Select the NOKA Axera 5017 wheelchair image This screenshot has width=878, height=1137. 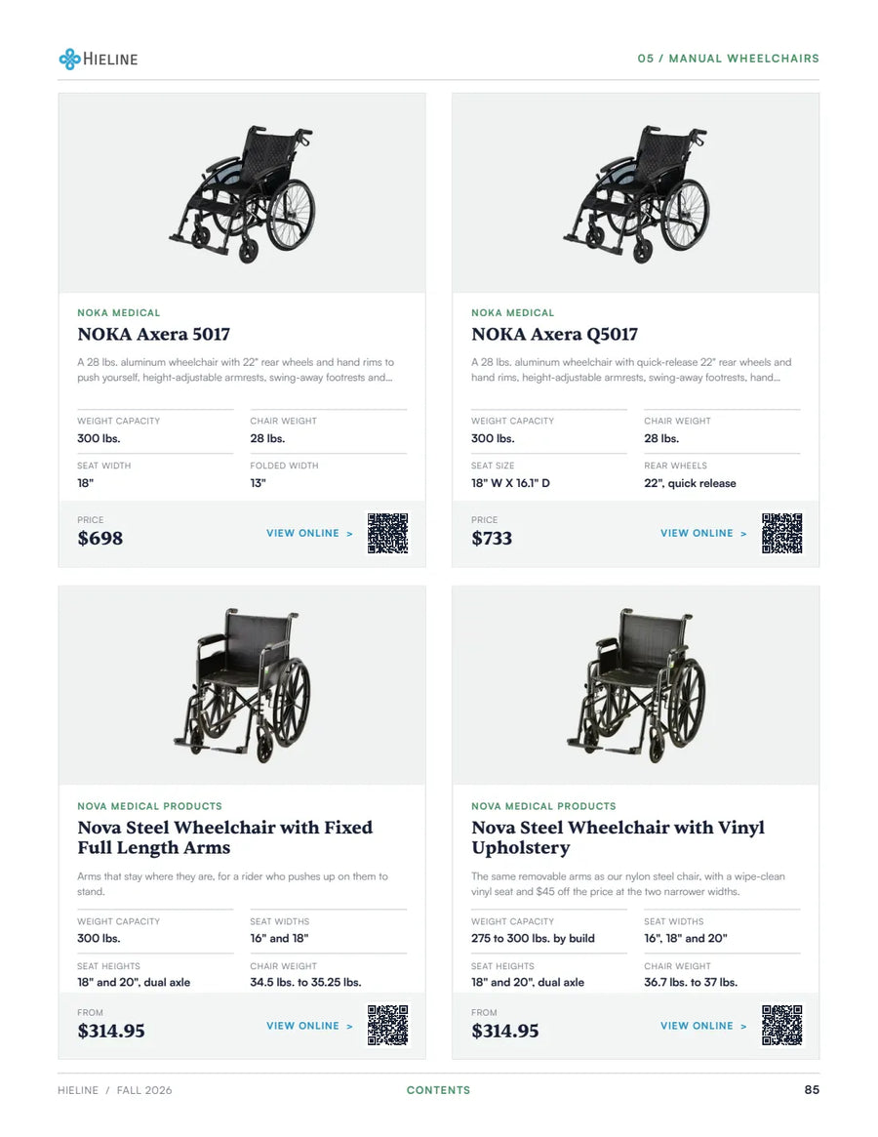pos(243,193)
